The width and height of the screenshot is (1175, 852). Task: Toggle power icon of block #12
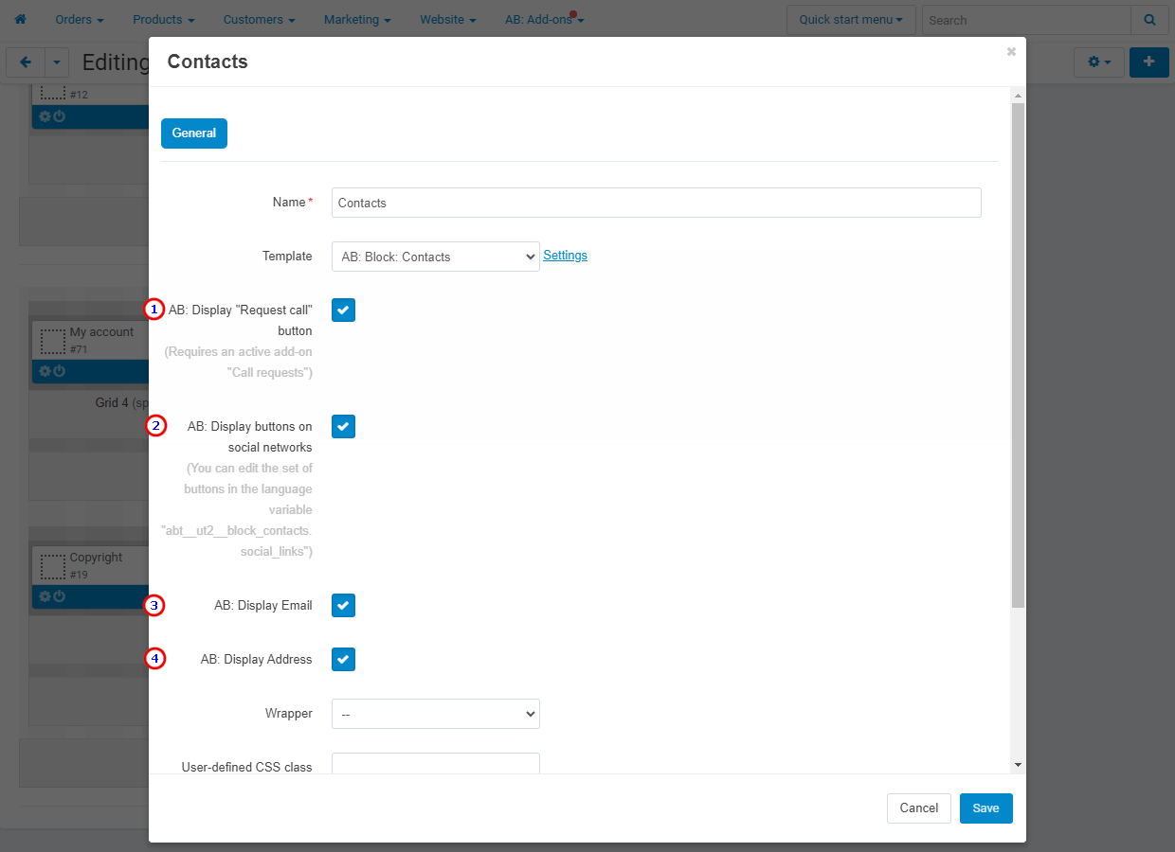tap(59, 116)
